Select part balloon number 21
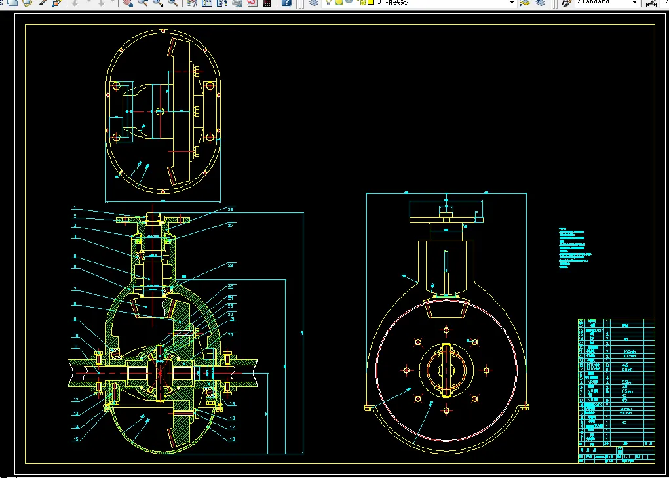The image size is (669, 478). [x=233, y=319]
